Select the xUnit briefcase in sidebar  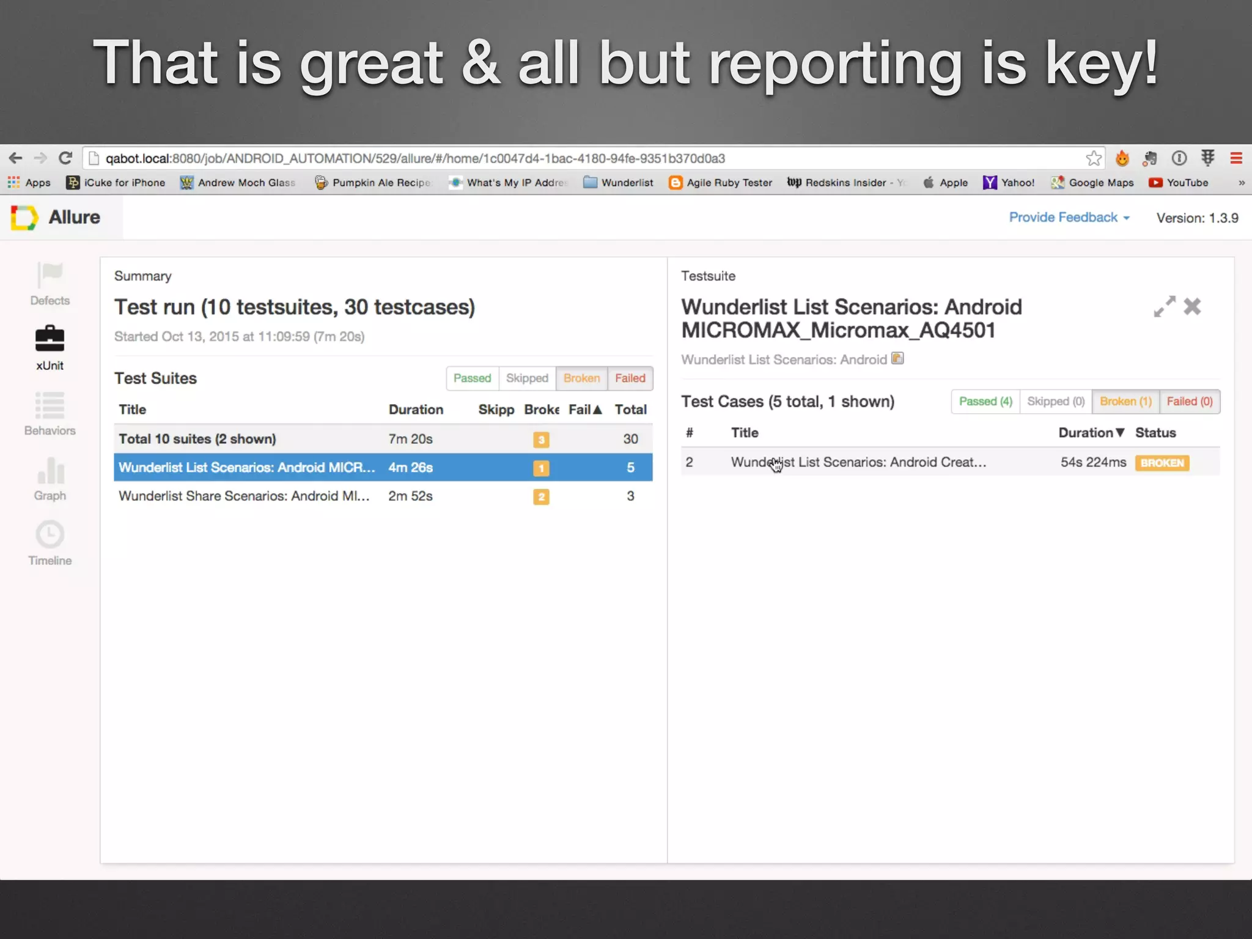(50, 349)
